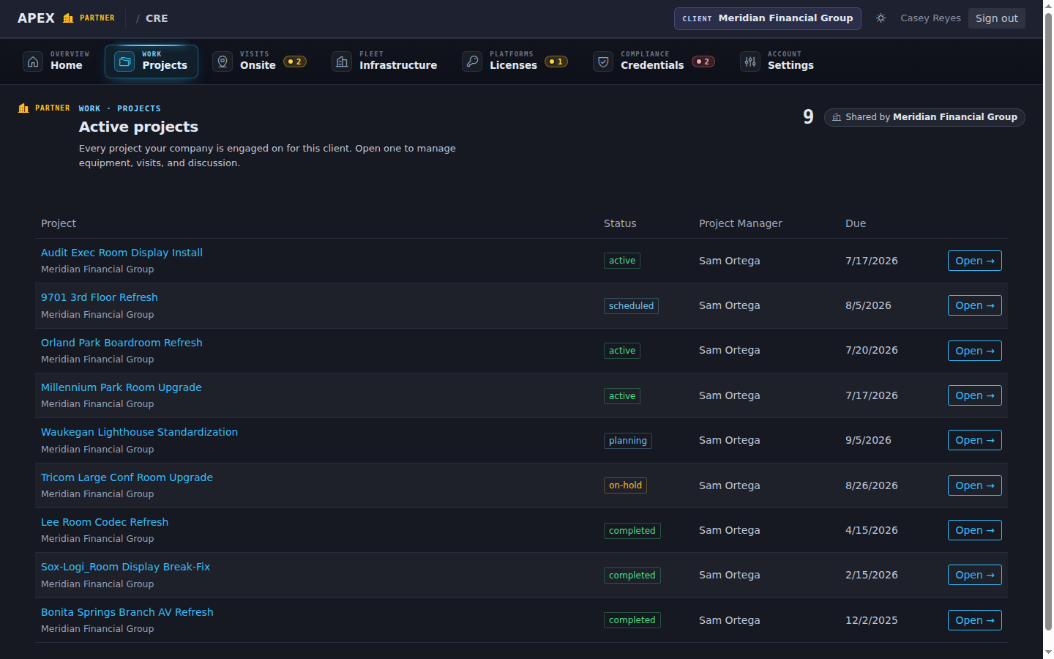Open 9701 3rd Floor Refresh project link
Image resolution: width=1054 pixels, height=659 pixels.
(x=100, y=297)
